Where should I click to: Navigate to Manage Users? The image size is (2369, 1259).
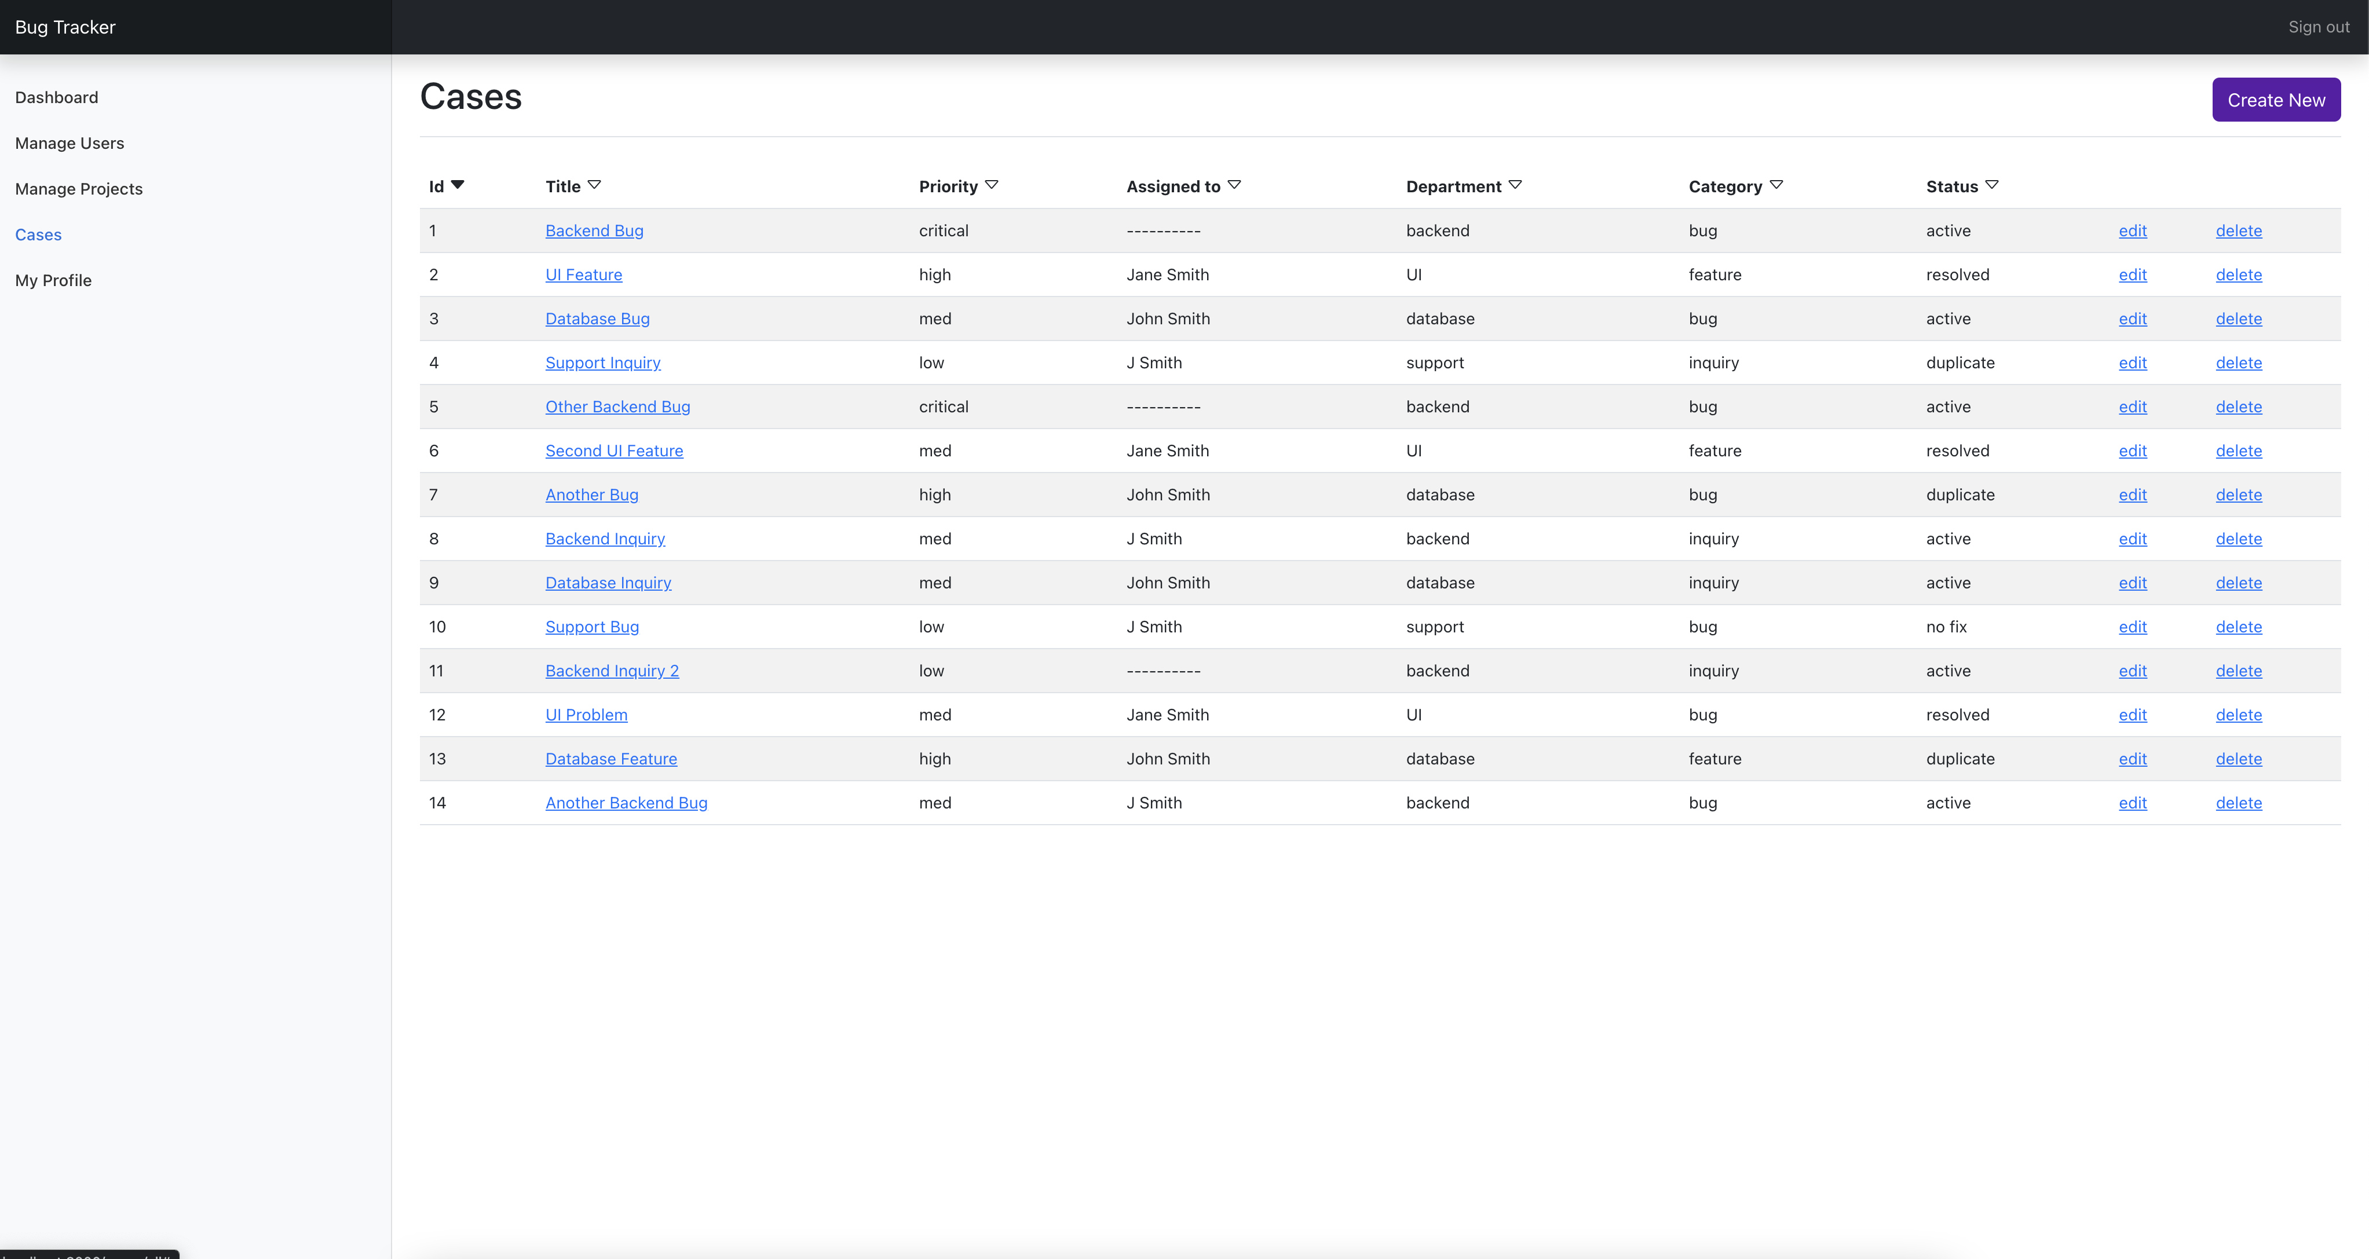(69, 142)
